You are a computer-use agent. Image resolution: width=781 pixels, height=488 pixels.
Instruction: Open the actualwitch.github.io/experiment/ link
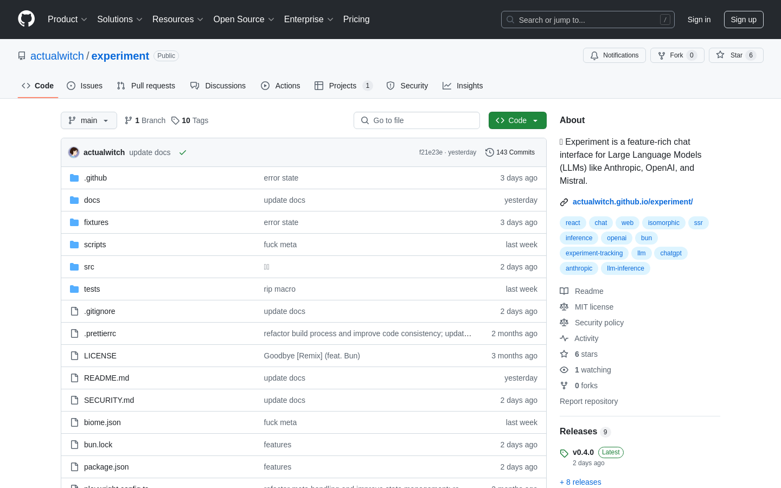click(x=633, y=202)
